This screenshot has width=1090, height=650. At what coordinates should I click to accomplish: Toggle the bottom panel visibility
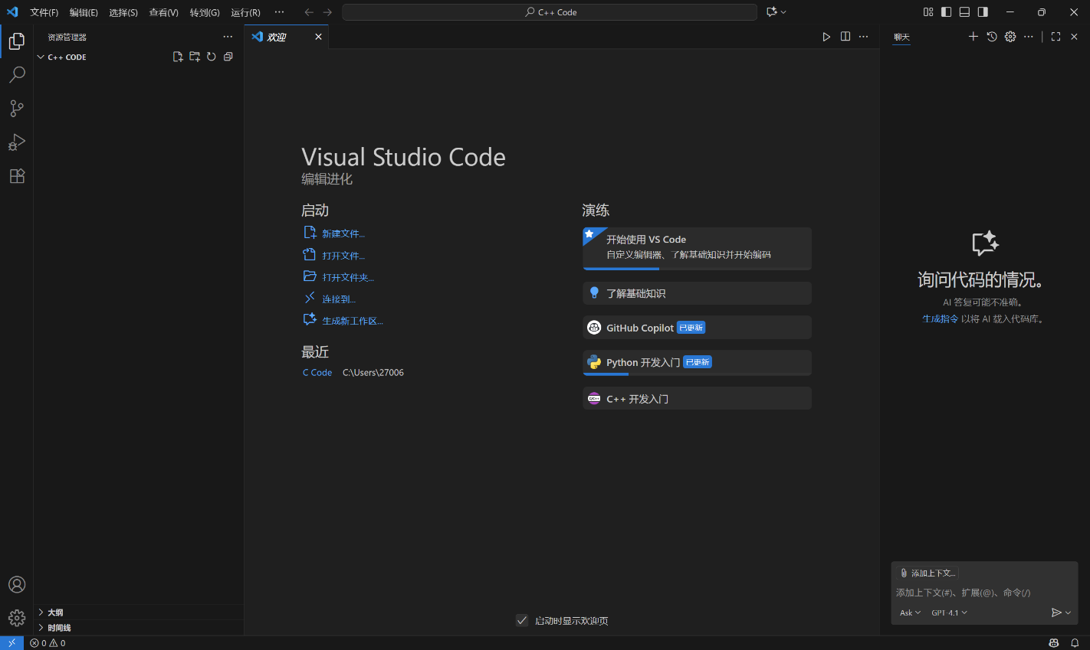[x=964, y=12]
